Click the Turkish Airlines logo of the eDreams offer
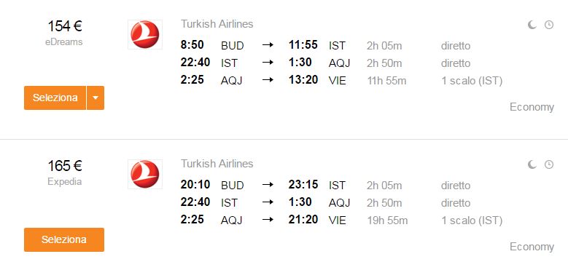 pyautogui.click(x=145, y=34)
